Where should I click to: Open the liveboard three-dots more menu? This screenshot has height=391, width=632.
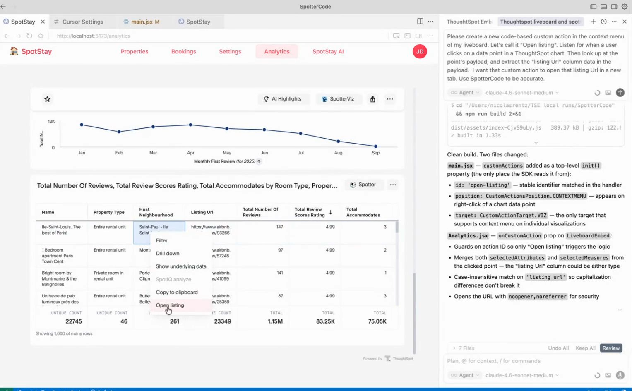click(x=390, y=99)
